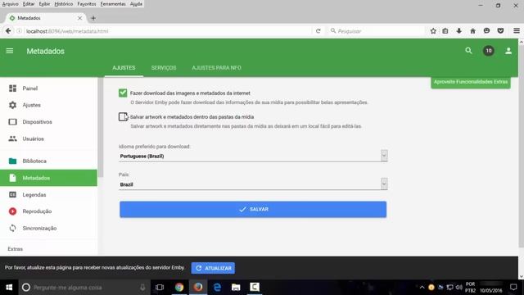Click Aproveite Funcionalidades Extras button

[x=471, y=82]
